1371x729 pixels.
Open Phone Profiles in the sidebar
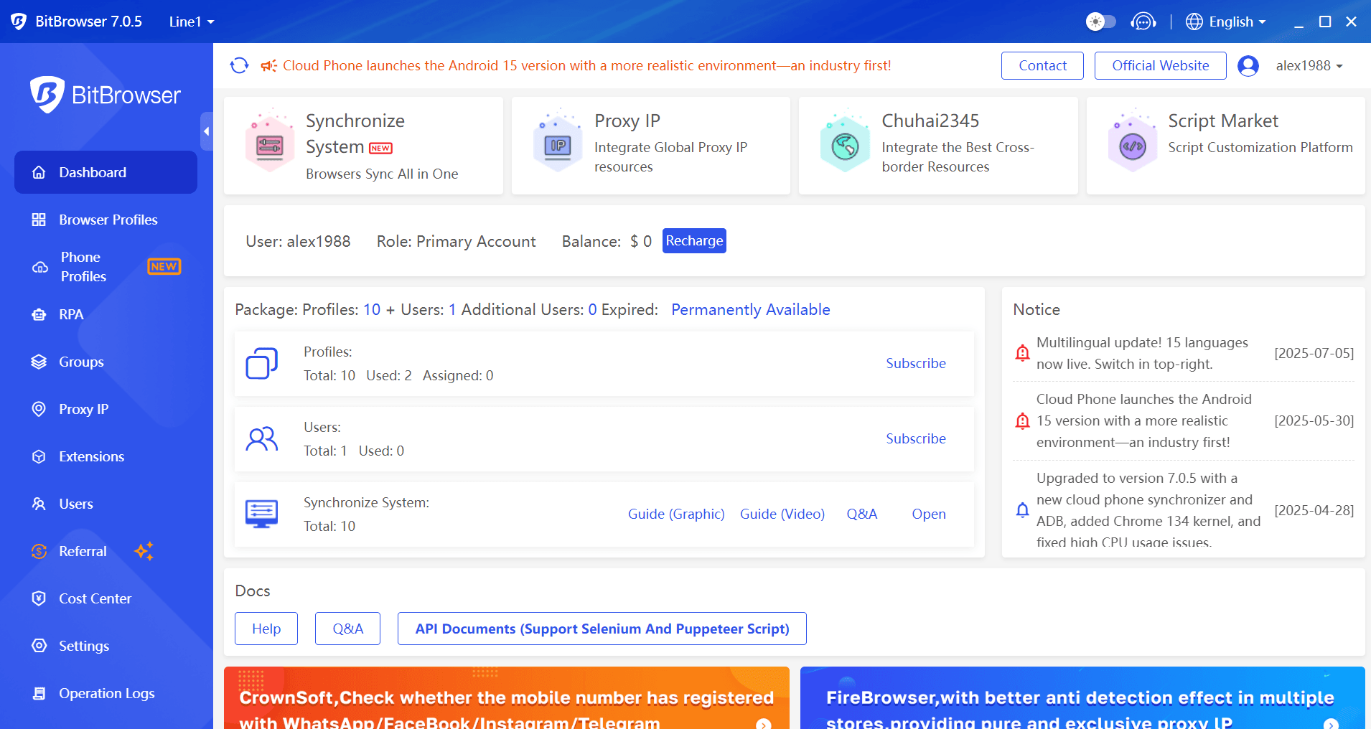click(106, 267)
